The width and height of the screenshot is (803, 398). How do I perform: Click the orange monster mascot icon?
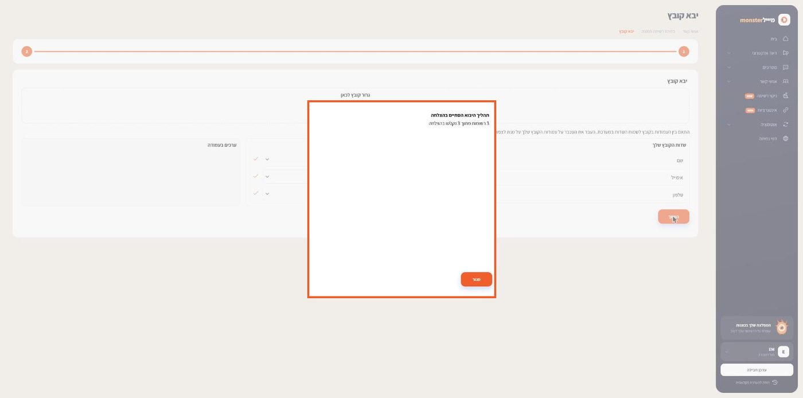[x=781, y=327]
